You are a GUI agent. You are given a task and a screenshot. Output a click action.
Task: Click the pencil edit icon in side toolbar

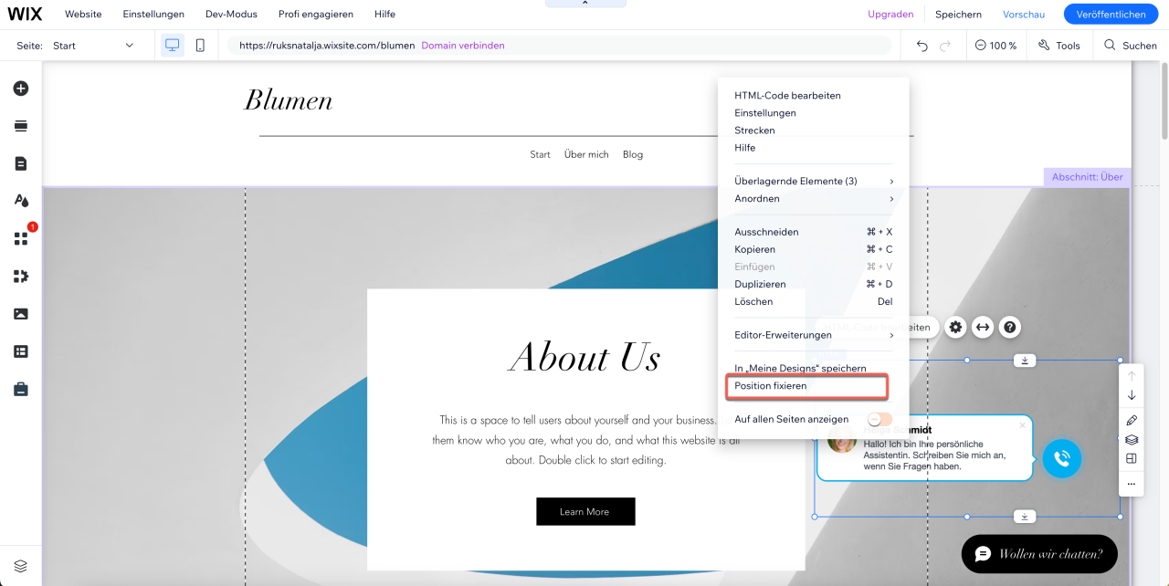click(1132, 421)
